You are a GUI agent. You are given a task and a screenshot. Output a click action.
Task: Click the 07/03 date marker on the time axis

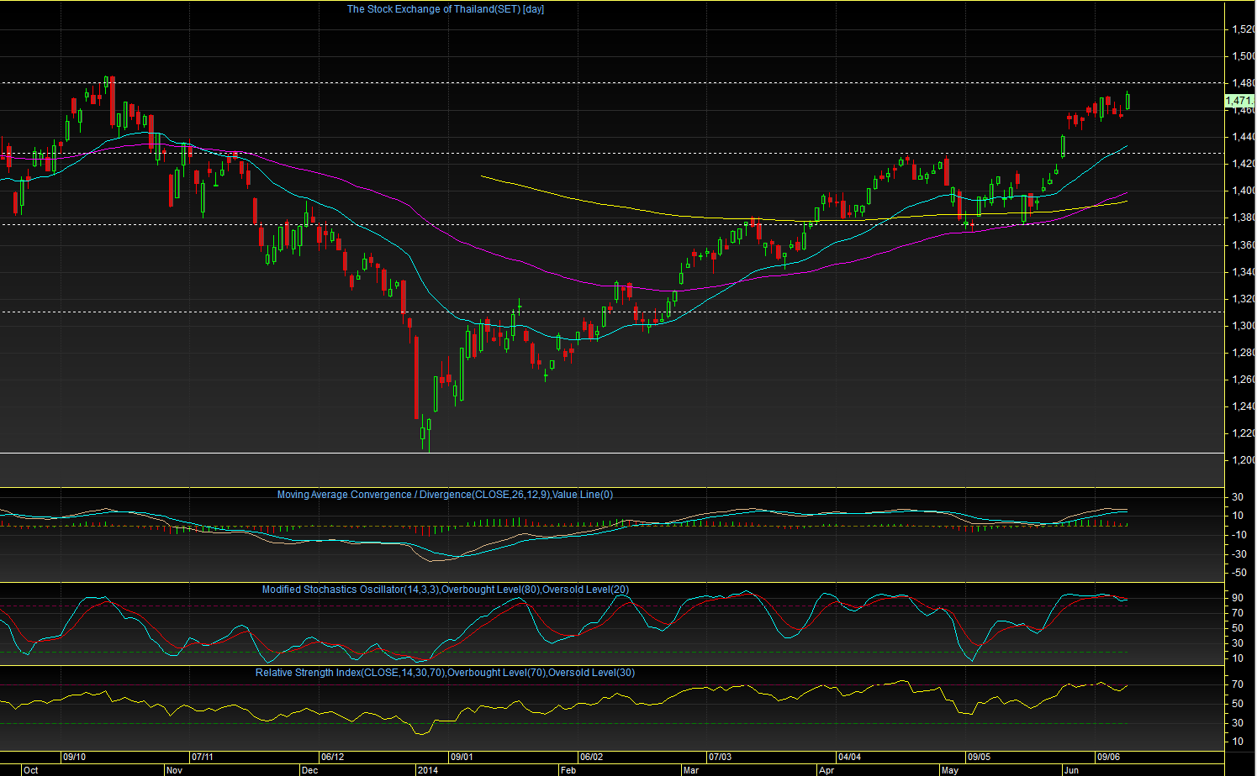[721, 757]
